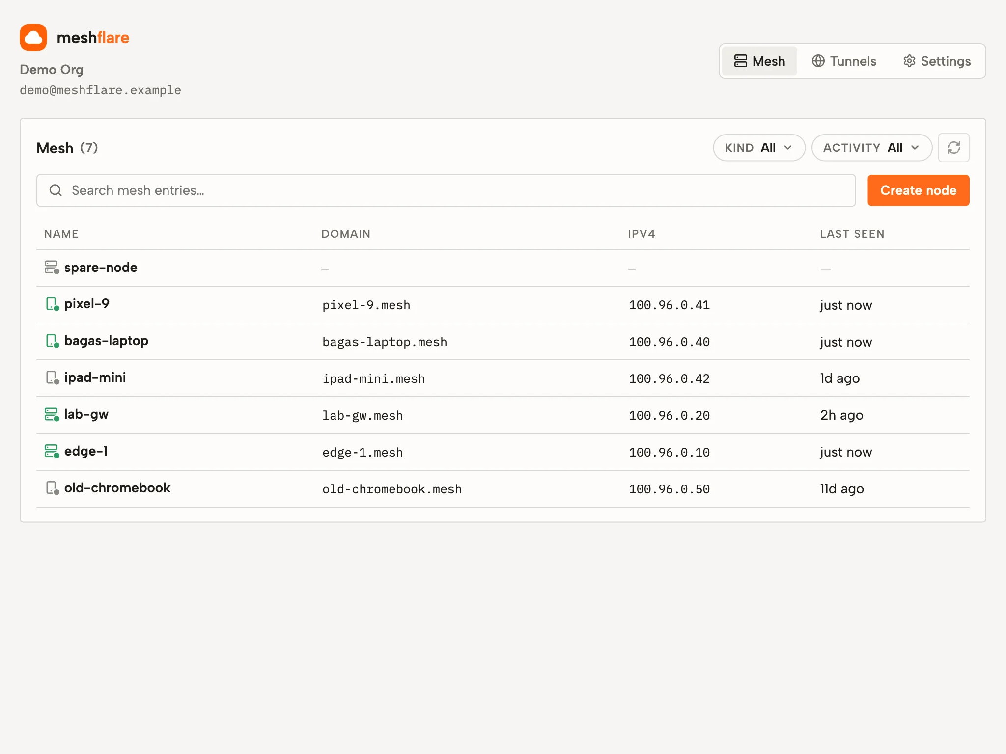Click the Name column header
Image resolution: width=1006 pixels, height=754 pixels.
(61, 234)
